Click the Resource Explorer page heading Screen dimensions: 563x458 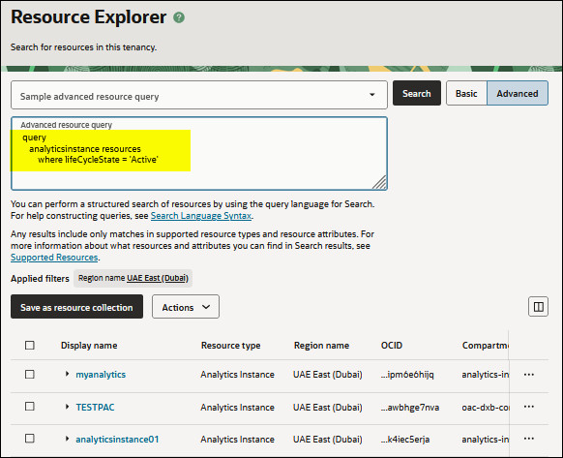[88, 17]
